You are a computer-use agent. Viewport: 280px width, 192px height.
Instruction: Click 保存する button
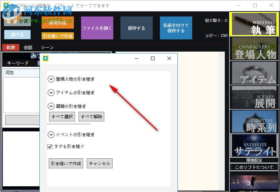coord(137,28)
